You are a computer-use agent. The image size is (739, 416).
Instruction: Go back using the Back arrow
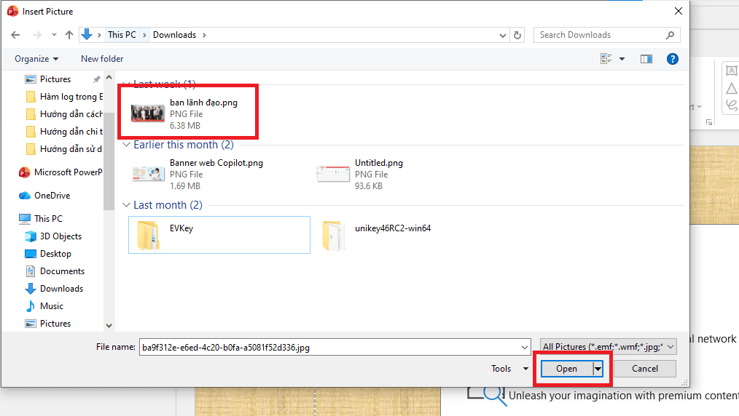pos(15,35)
